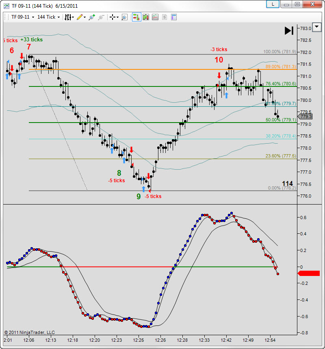Select the 76.40% (780.6) Fibonacci label
This screenshot has width=325, height=349.
(x=281, y=84)
